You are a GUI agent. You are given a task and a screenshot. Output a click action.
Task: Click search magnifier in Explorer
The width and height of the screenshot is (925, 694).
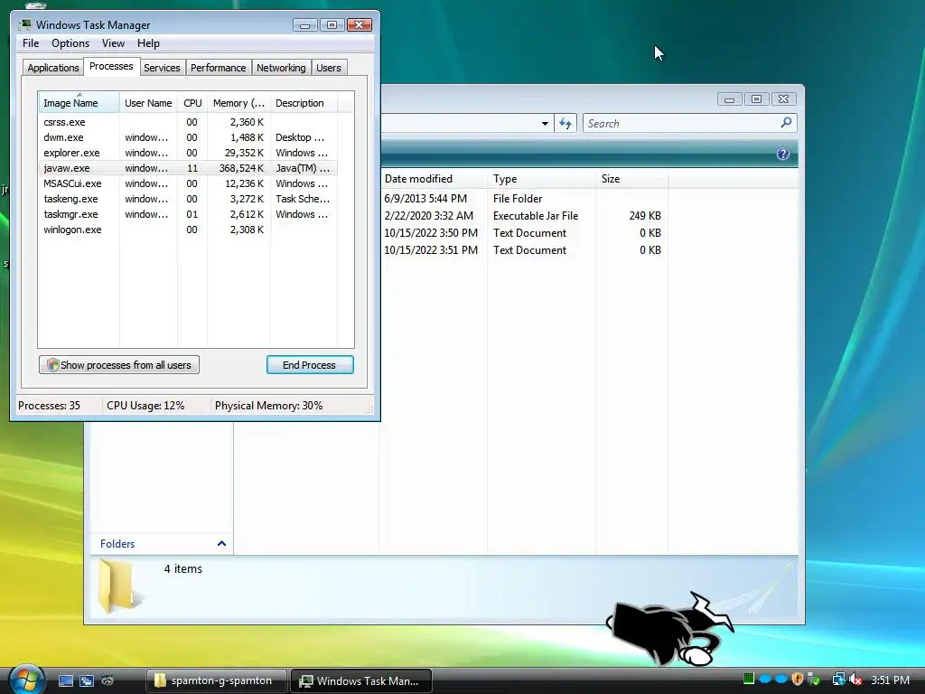pyautogui.click(x=786, y=123)
